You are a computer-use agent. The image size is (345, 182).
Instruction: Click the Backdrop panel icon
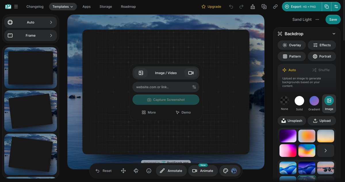coord(280,34)
